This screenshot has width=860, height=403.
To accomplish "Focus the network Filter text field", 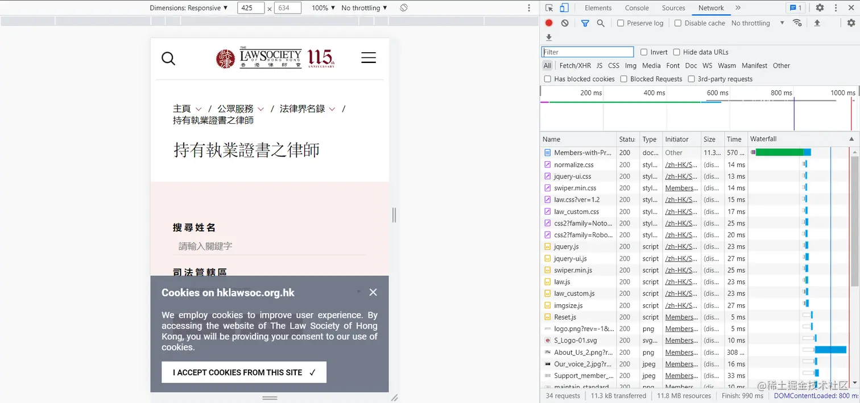I will [588, 52].
